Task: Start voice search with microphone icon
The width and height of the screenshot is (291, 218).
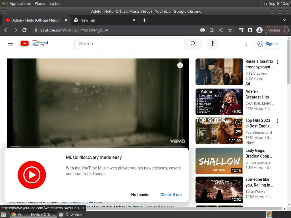Action: 213,43
